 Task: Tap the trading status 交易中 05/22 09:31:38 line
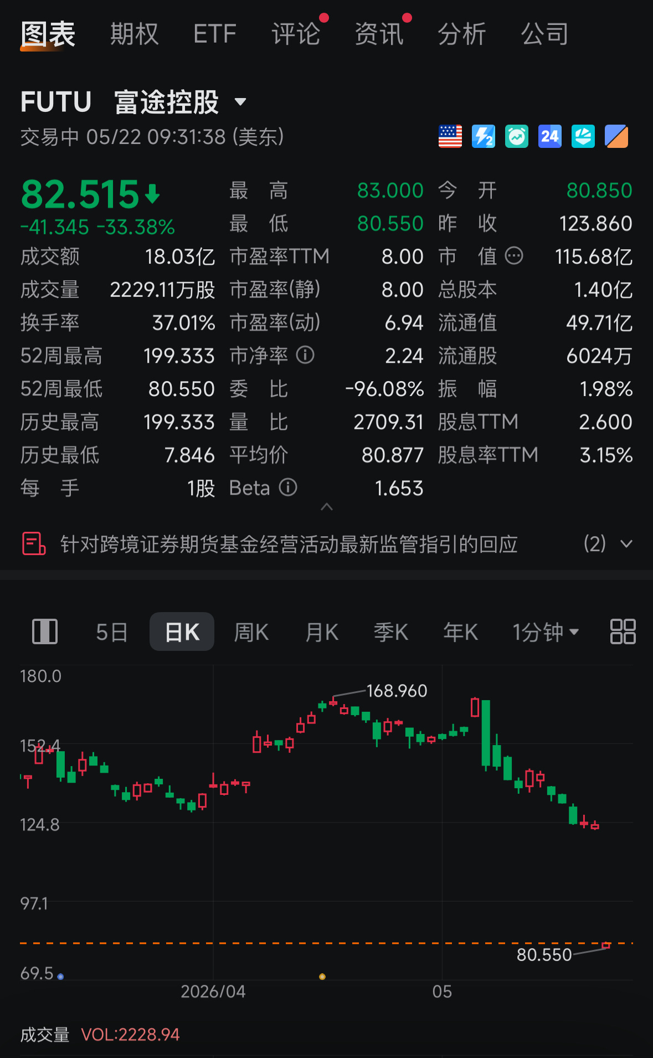pyautogui.click(x=152, y=137)
